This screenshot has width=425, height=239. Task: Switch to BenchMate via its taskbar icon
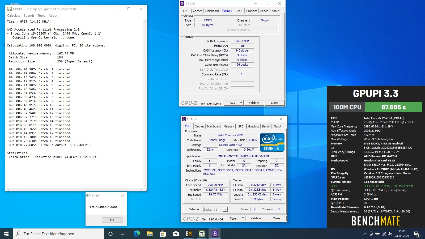189,234
